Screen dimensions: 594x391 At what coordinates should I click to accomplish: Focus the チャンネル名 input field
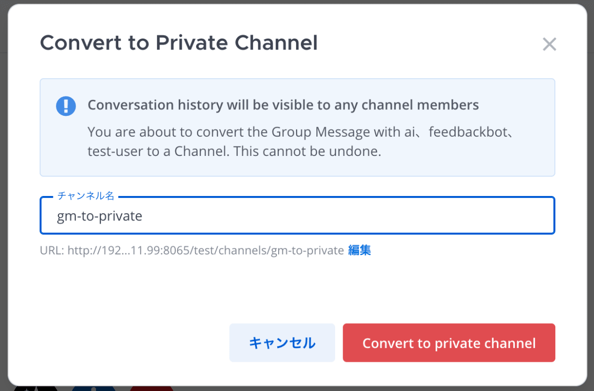tap(297, 216)
